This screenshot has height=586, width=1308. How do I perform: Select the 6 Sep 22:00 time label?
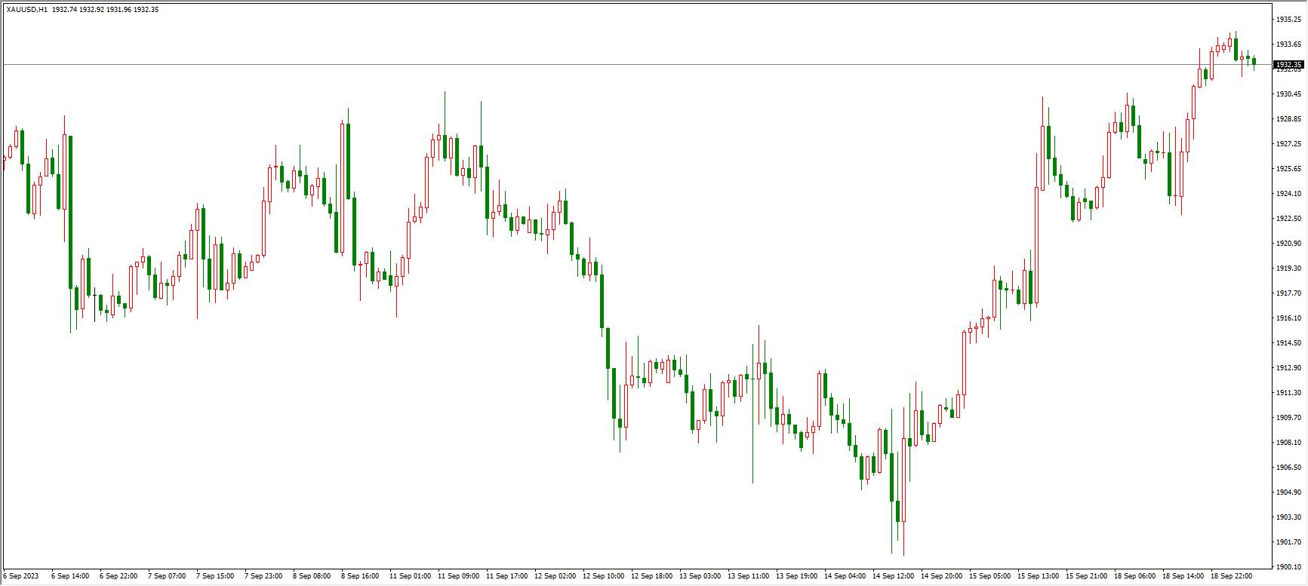pyautogui.click(x=118, y=576)
